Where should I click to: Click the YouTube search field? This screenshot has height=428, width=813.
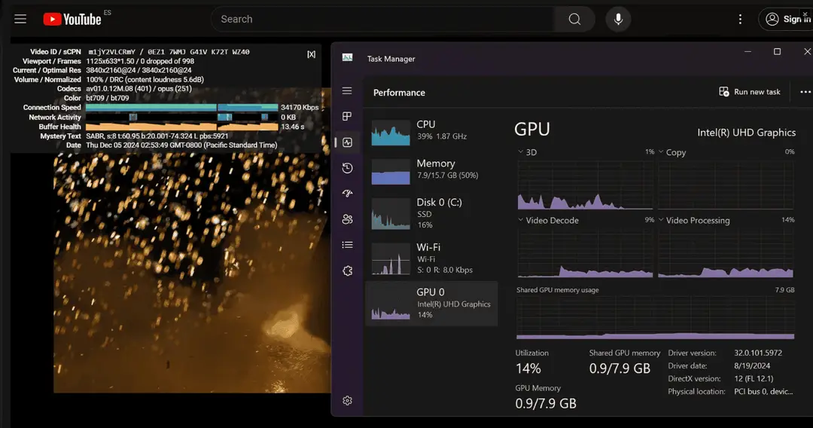click(382, 19)
